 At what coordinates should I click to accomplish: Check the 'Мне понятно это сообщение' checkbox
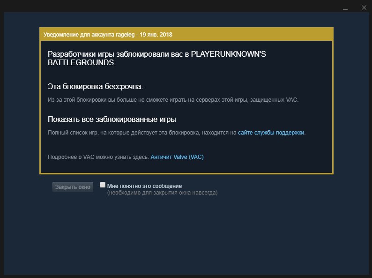click(x=103, y=185)
